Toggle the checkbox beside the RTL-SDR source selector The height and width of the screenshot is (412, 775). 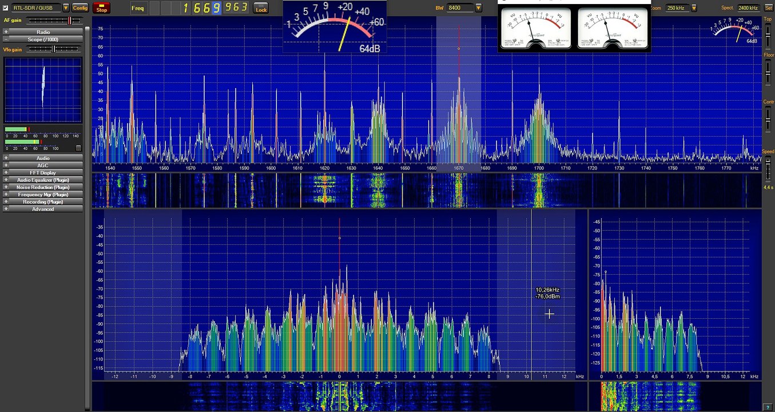click(6, 7)
